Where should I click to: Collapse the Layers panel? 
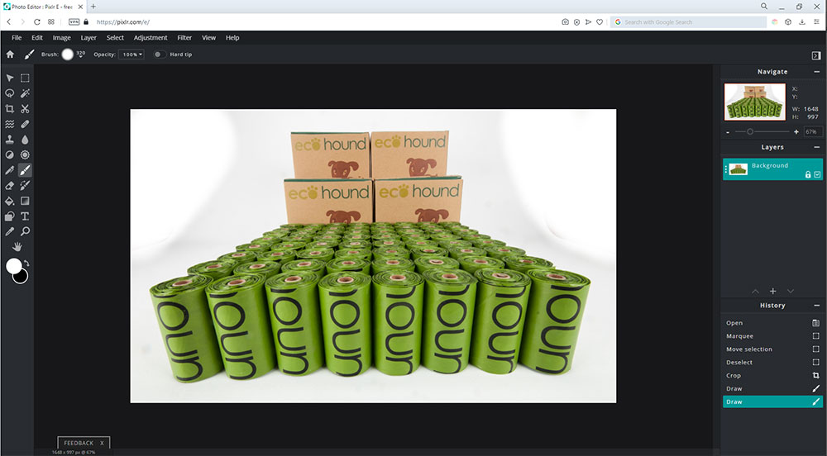click(817, 147)
